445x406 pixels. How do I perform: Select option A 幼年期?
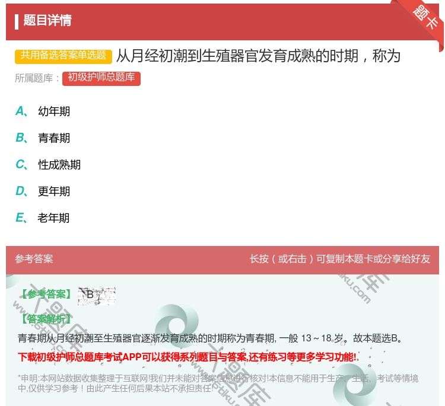point(43,111)
